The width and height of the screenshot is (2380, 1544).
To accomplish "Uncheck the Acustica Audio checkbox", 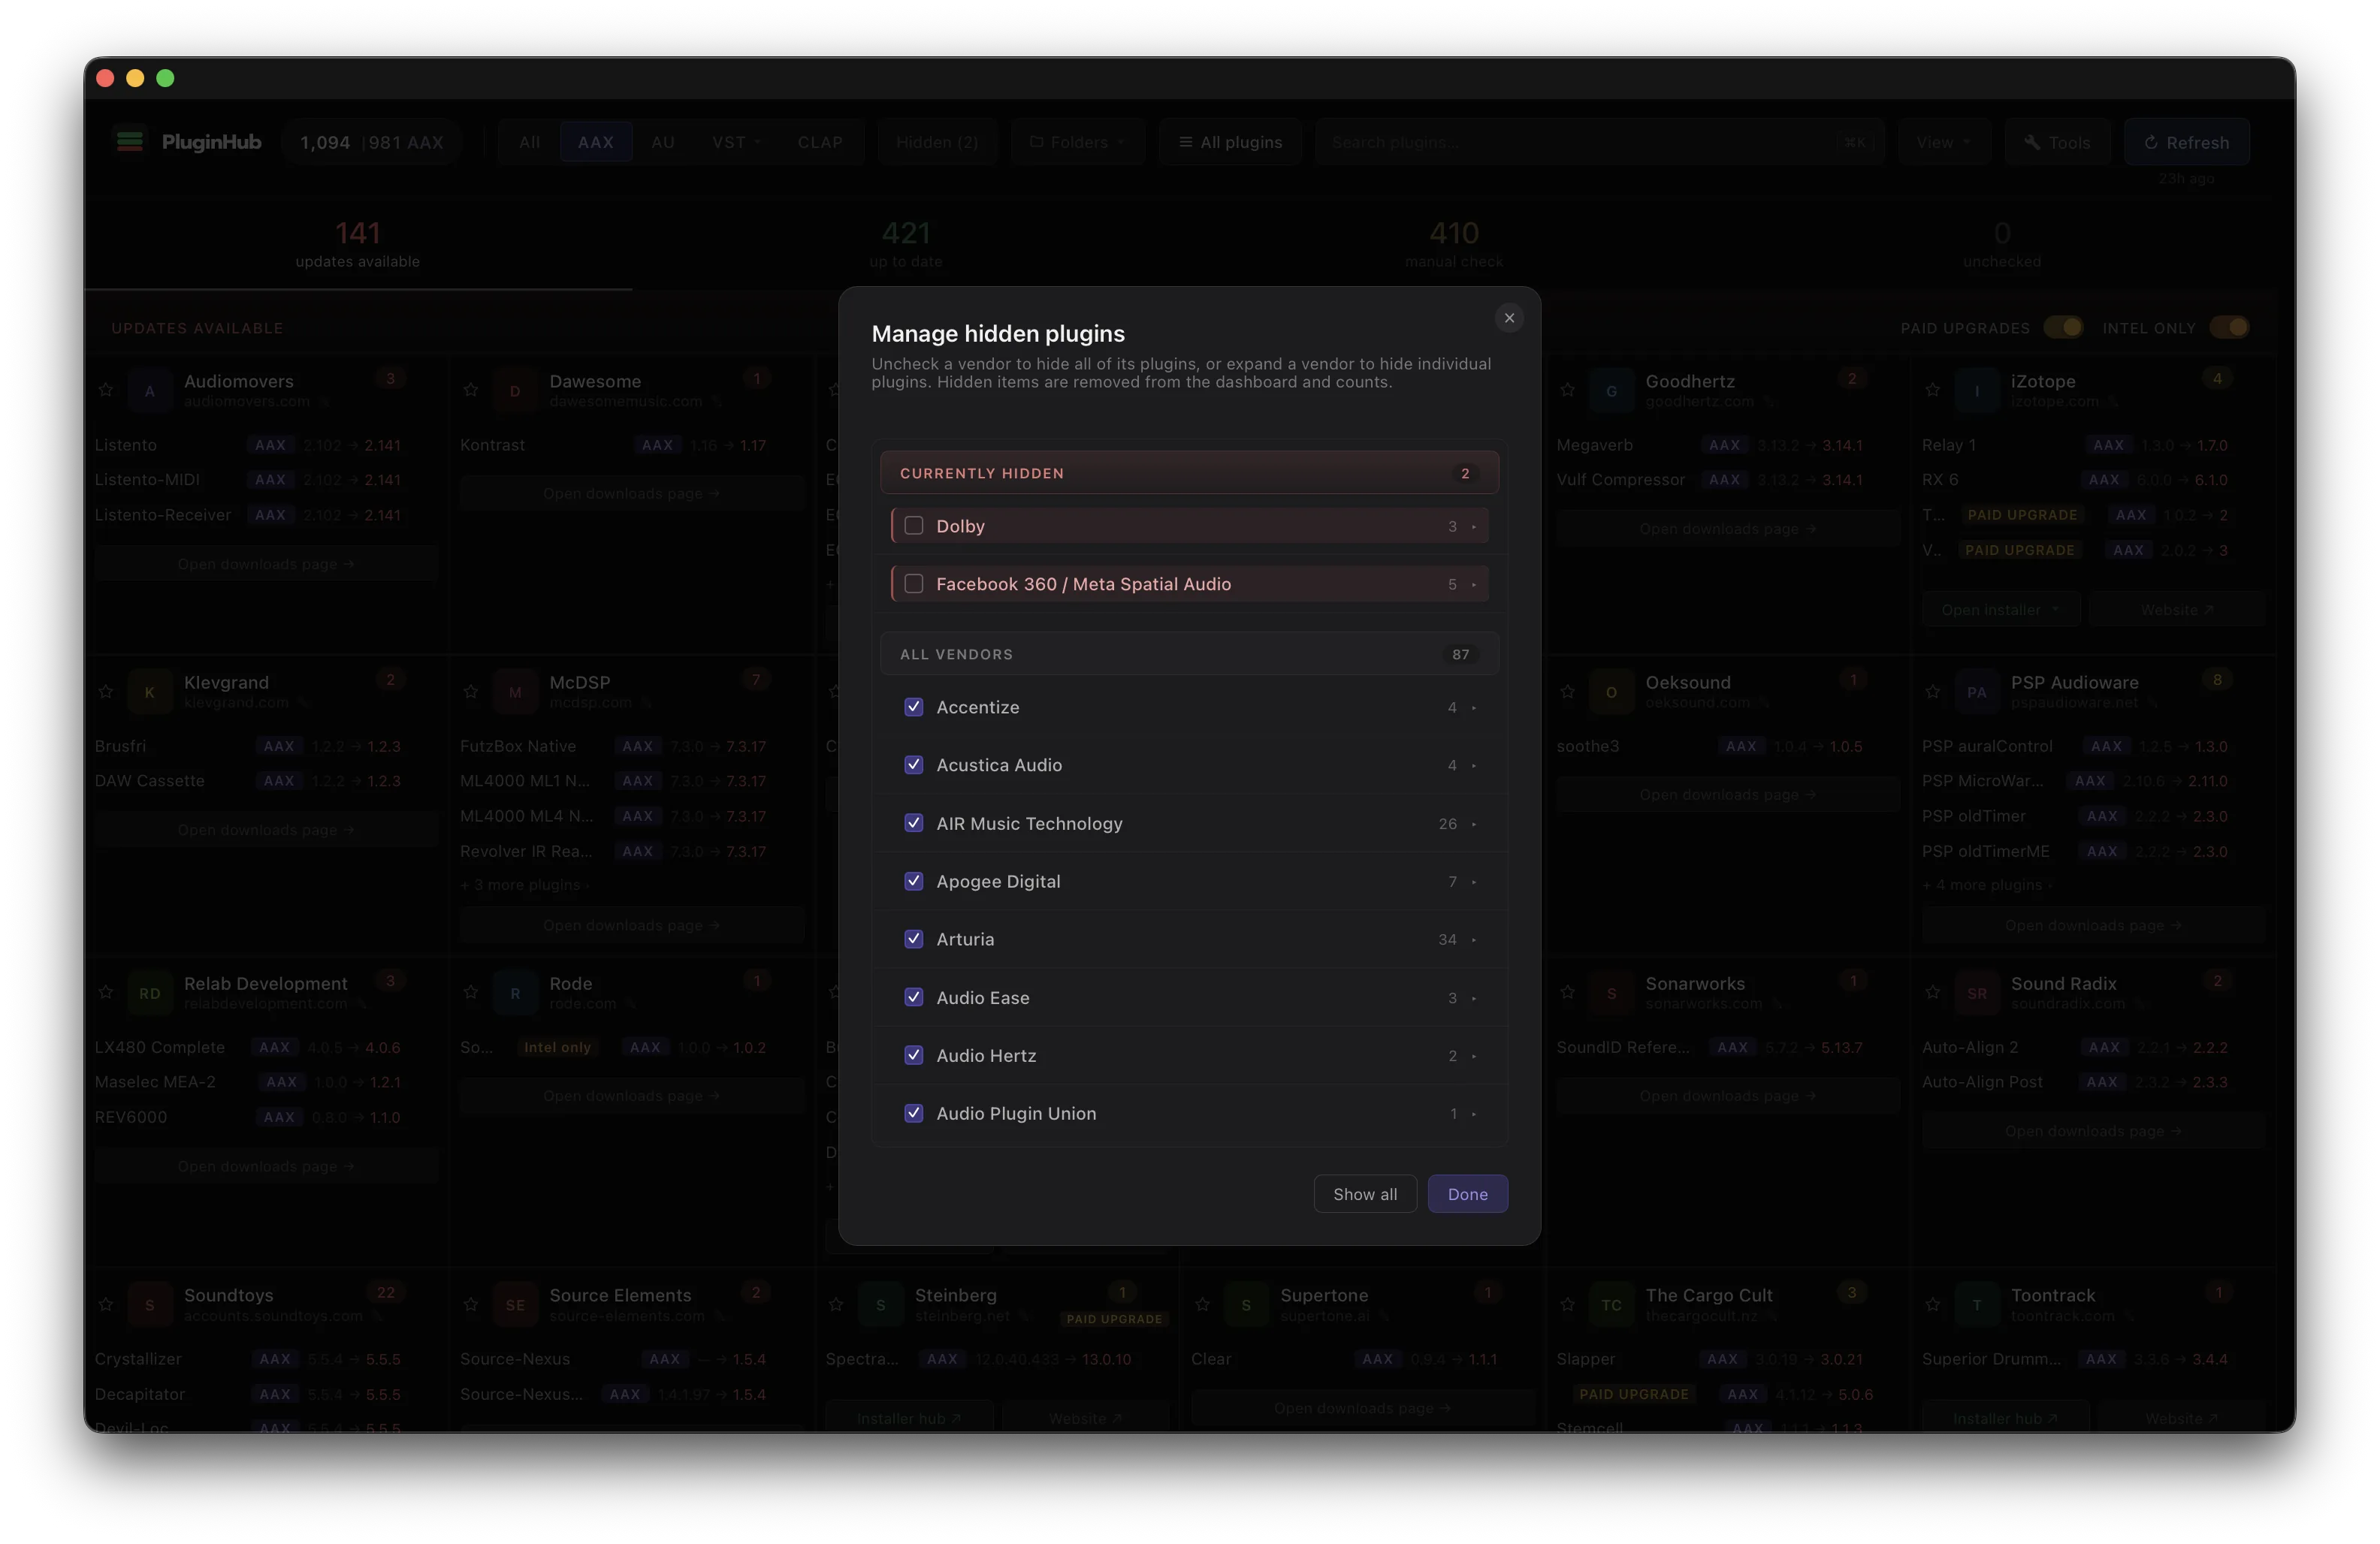I will pyautogui.click(x=913, y=764).
